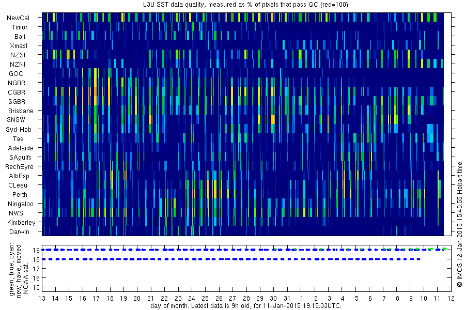465x310 pixels.
Task: Select the NZSI row label
Action: tap(18, 55)
